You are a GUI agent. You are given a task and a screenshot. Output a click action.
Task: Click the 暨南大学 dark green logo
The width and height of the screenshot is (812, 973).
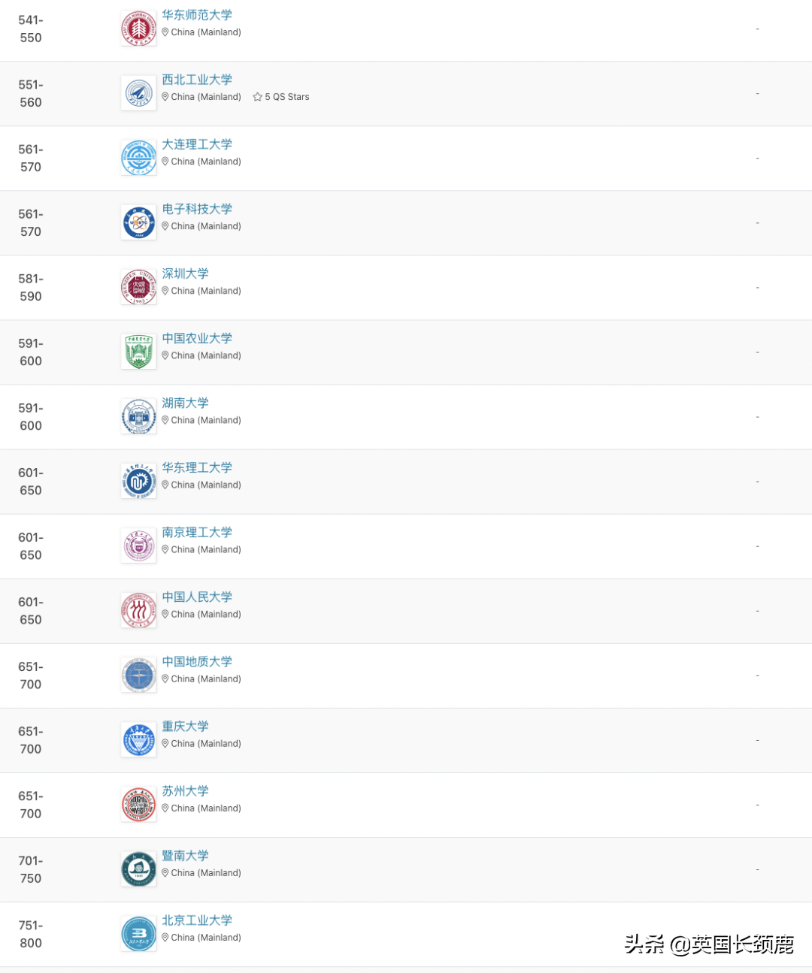[138, 869]
